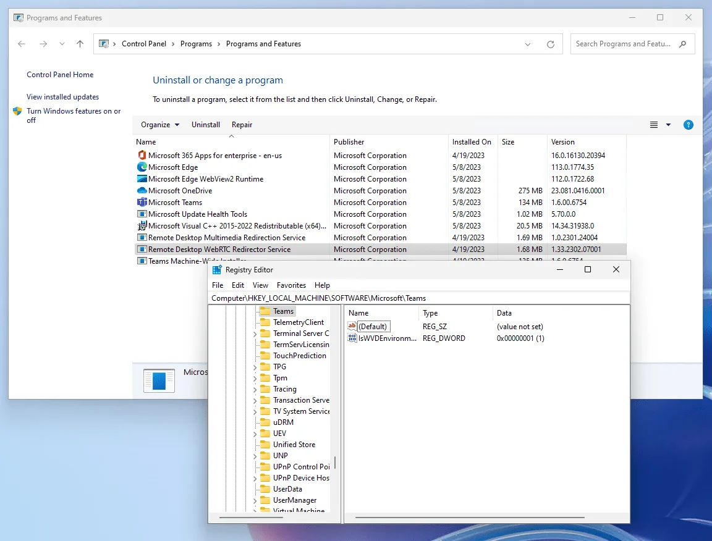712x541 pixels.
Task: Open View installed updates link
Action: 62,97
